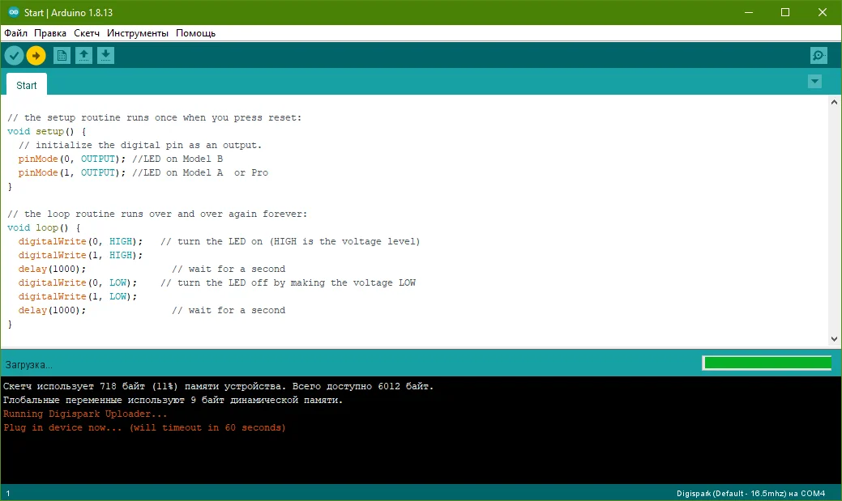
Task: Create a new sketch with the page icon
Action: (x=62, y=55)
